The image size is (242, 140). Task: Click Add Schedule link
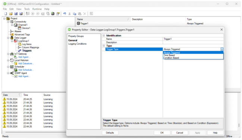pyautogui.click(x=26, y=70)
